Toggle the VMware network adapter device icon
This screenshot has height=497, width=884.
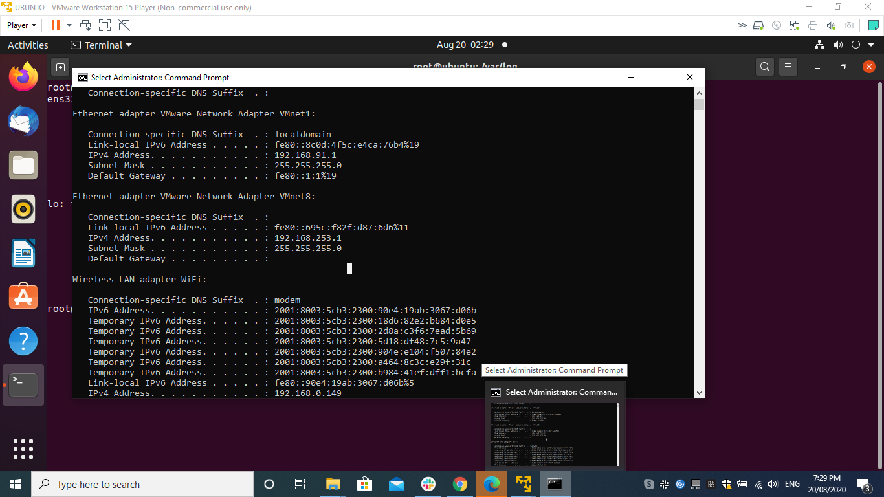pyautogui.click(x=795, y=25)
